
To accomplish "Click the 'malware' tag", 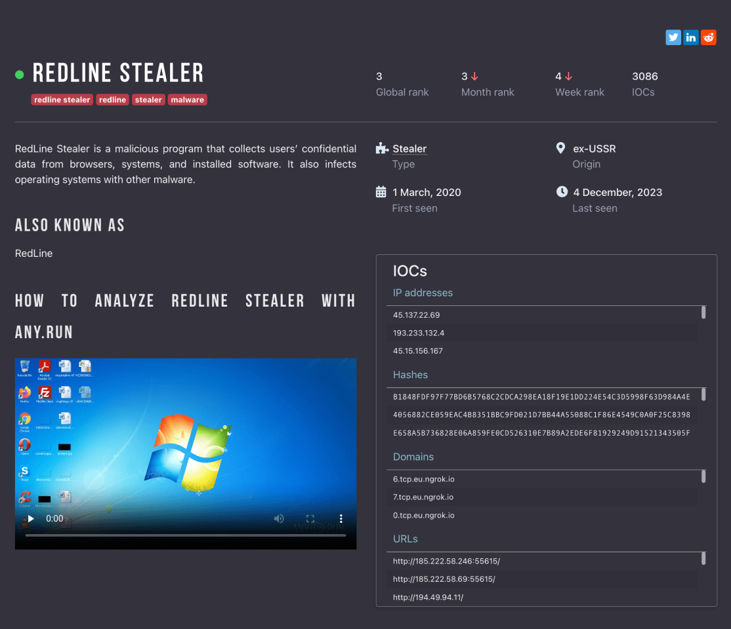I will pos(188,100).
